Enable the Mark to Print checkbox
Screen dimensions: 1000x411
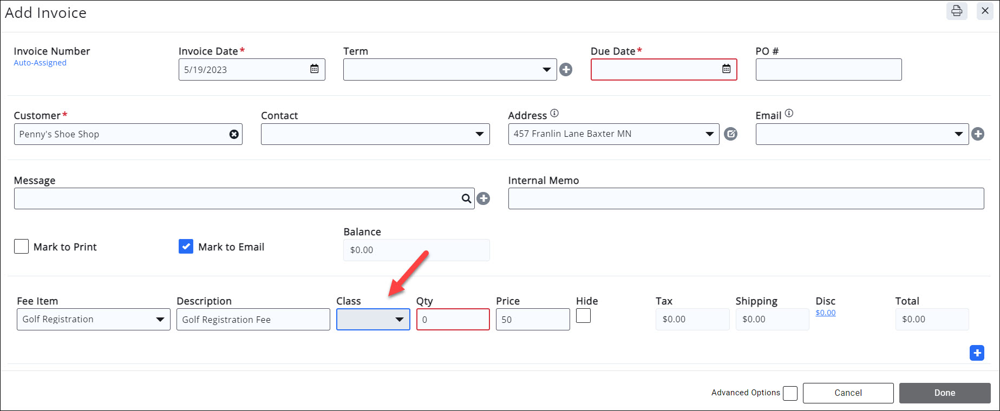click(21, 247)
